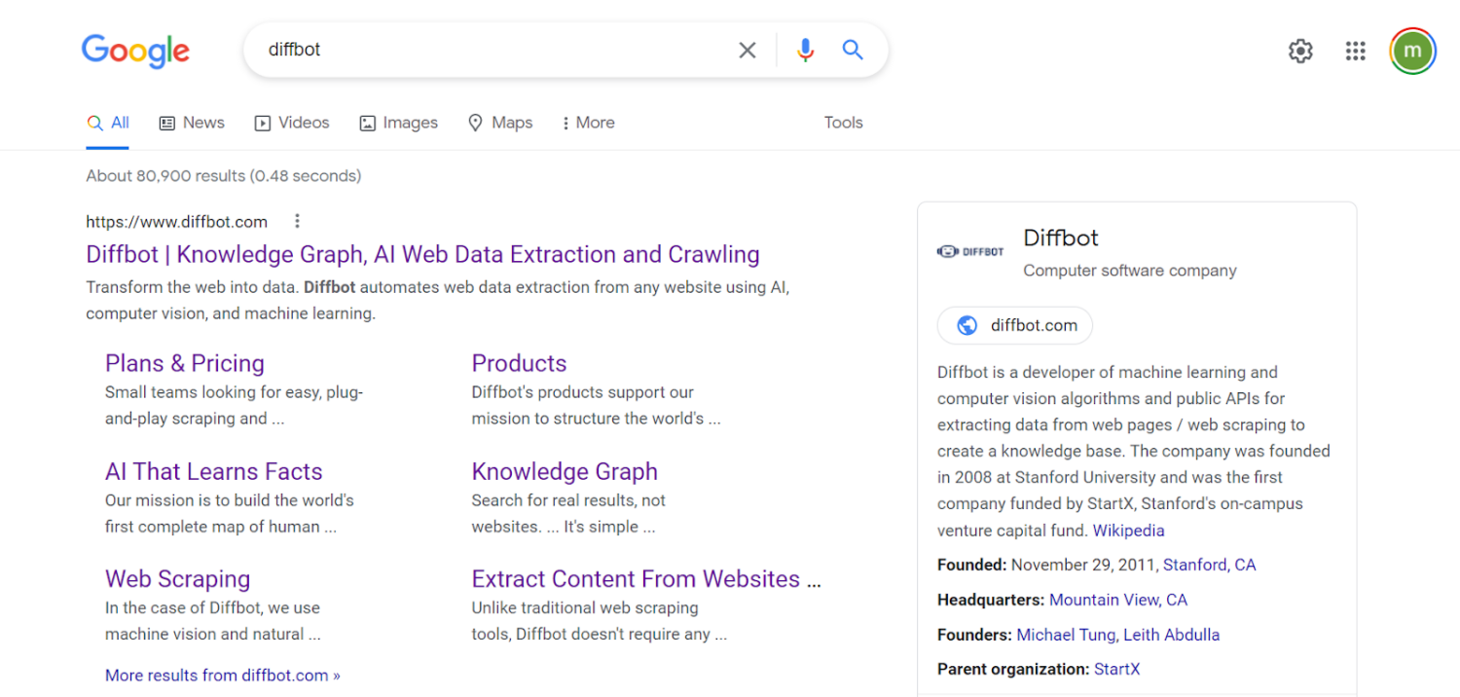This screenshot has height=697, width=1460.
Task: Switch to the Videos tab
Action: [292, 123]
